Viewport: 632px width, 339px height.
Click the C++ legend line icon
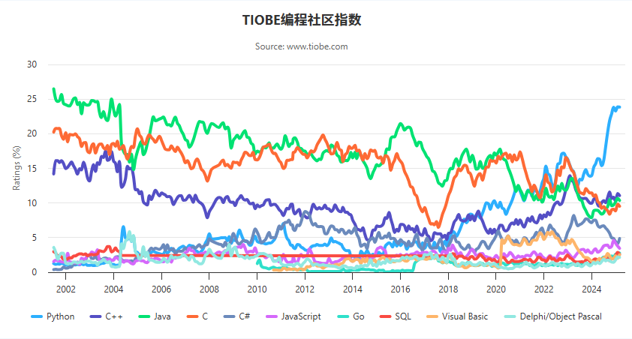coord(93,316)
